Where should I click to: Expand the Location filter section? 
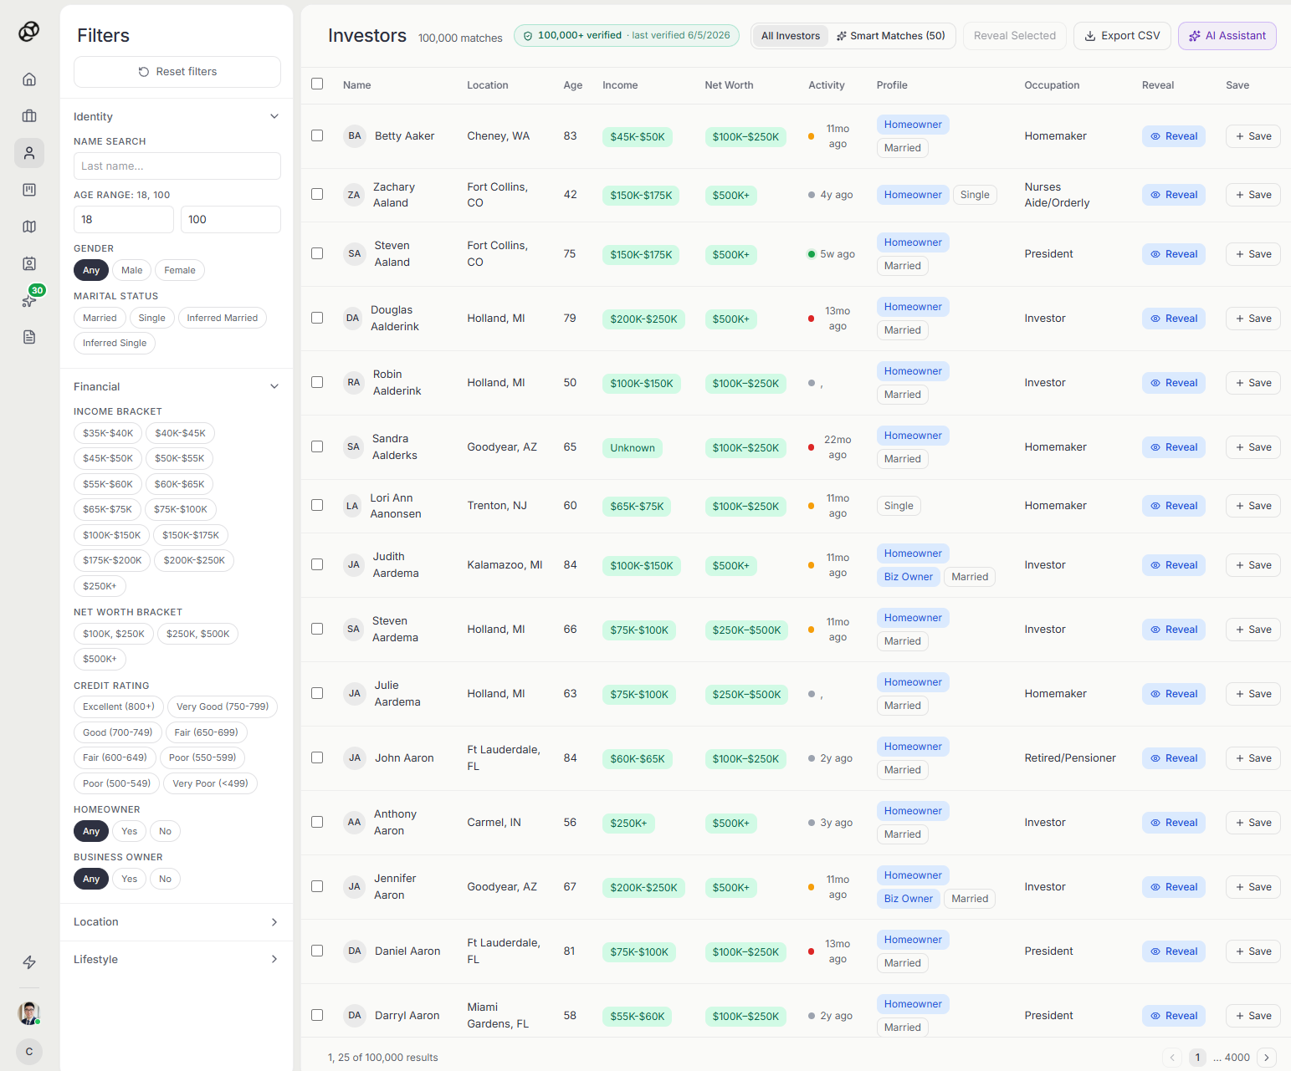coord(177,922)
